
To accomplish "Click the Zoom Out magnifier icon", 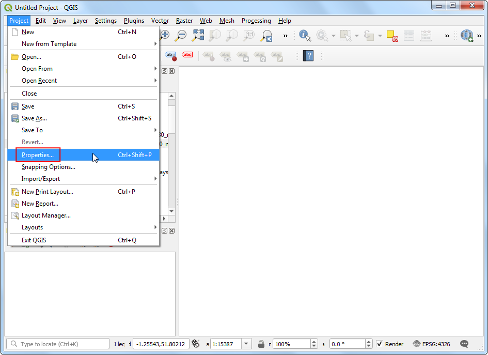I will [x=181, y=36].
